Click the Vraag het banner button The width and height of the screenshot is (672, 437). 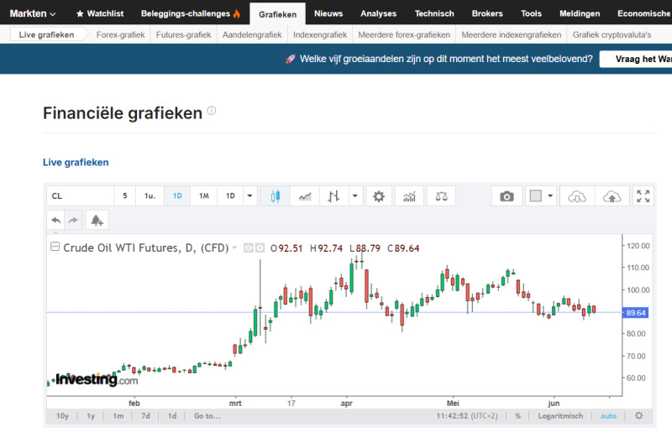pos(636,59)
